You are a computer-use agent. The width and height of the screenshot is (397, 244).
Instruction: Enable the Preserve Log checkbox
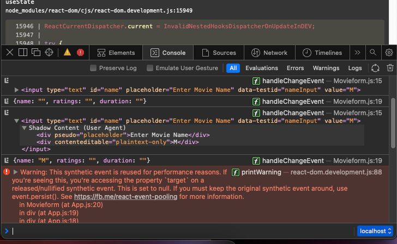tap(93, 68)
